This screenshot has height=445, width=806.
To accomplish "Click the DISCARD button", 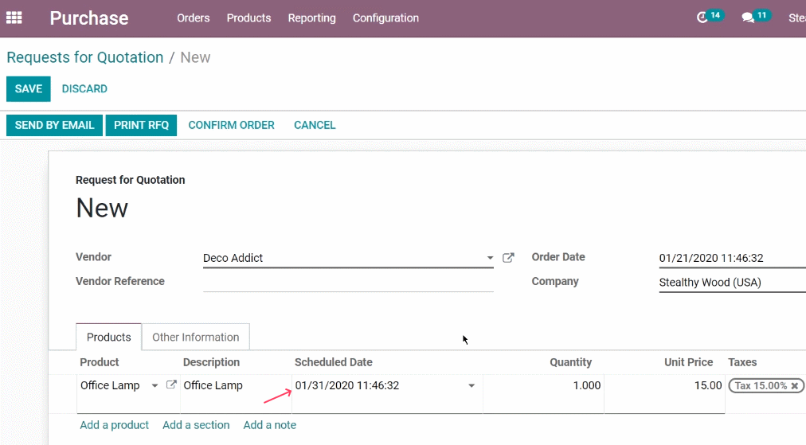I will click(84, 89).
